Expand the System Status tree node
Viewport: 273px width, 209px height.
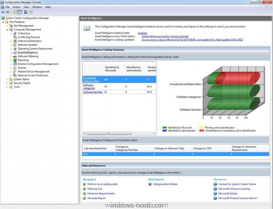pos(7,79)
